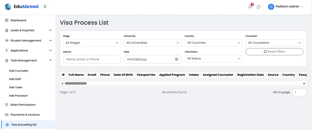
Task: Click the # column header
Action: (x=63, y=75)
